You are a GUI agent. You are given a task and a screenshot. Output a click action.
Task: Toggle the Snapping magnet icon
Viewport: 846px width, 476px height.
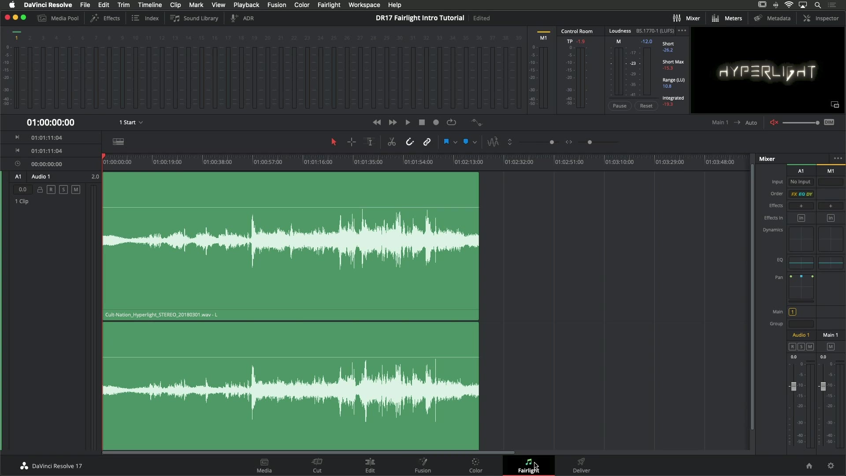[x=410, y=142]
